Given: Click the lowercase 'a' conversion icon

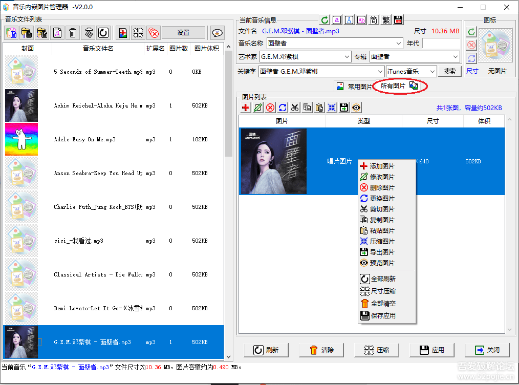Looking at the screenshot, I should 337,20.
